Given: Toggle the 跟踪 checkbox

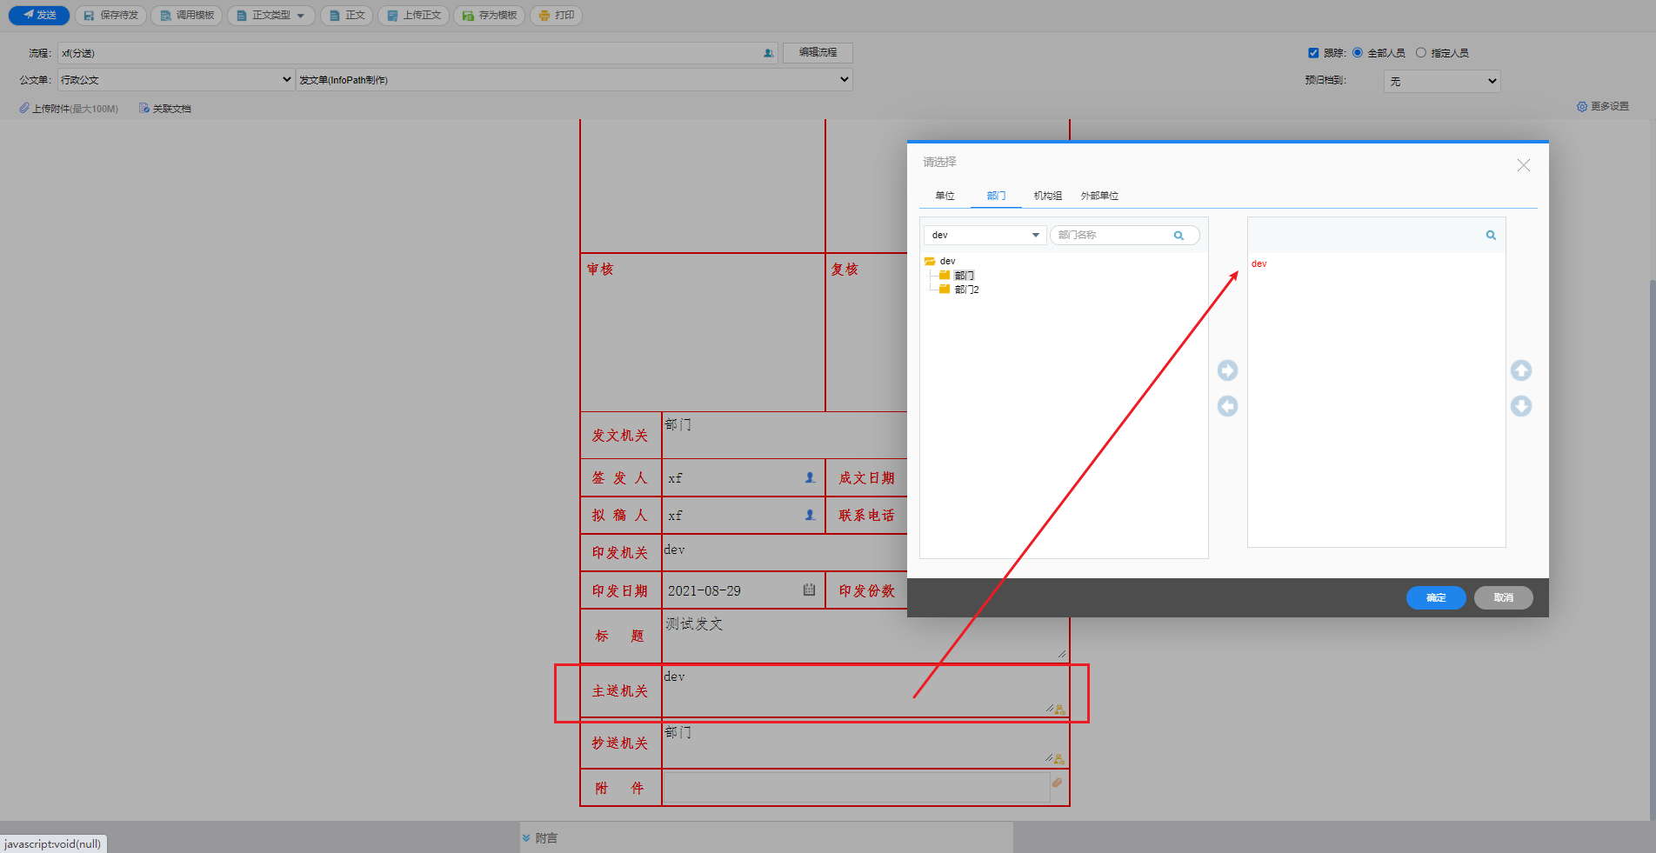Looking at the screenshot, I should point(1313,53).
